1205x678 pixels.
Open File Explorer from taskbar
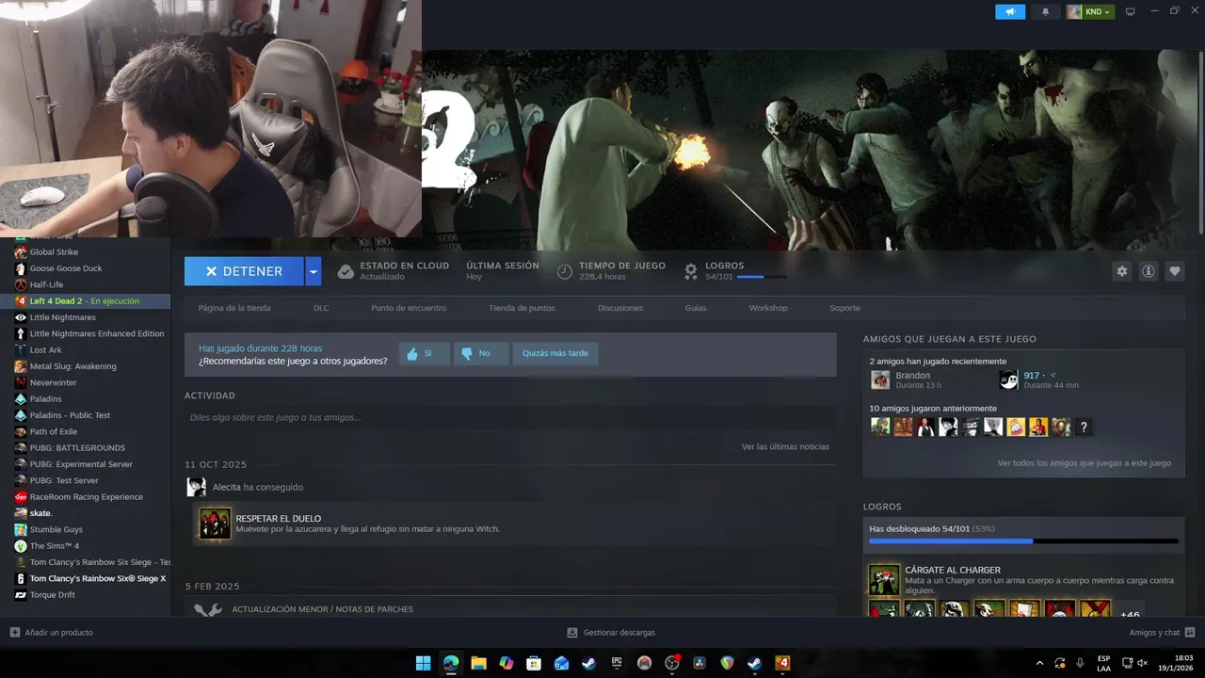click(x=478, y=663)
